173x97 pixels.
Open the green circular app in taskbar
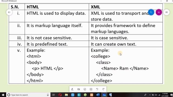coord(85,95)
